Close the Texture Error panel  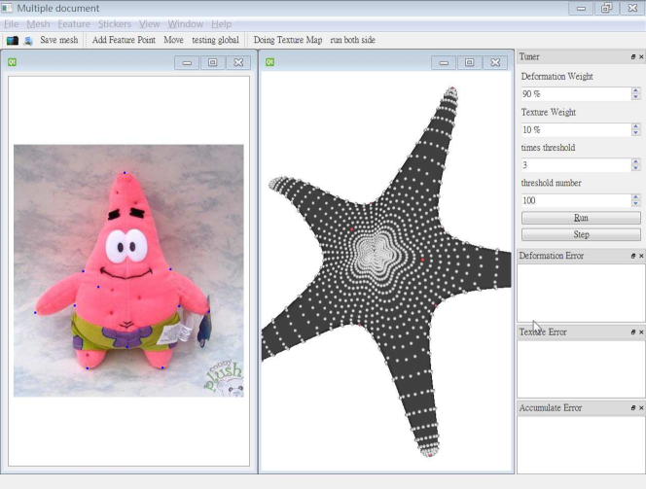click(x=641, y=332)
